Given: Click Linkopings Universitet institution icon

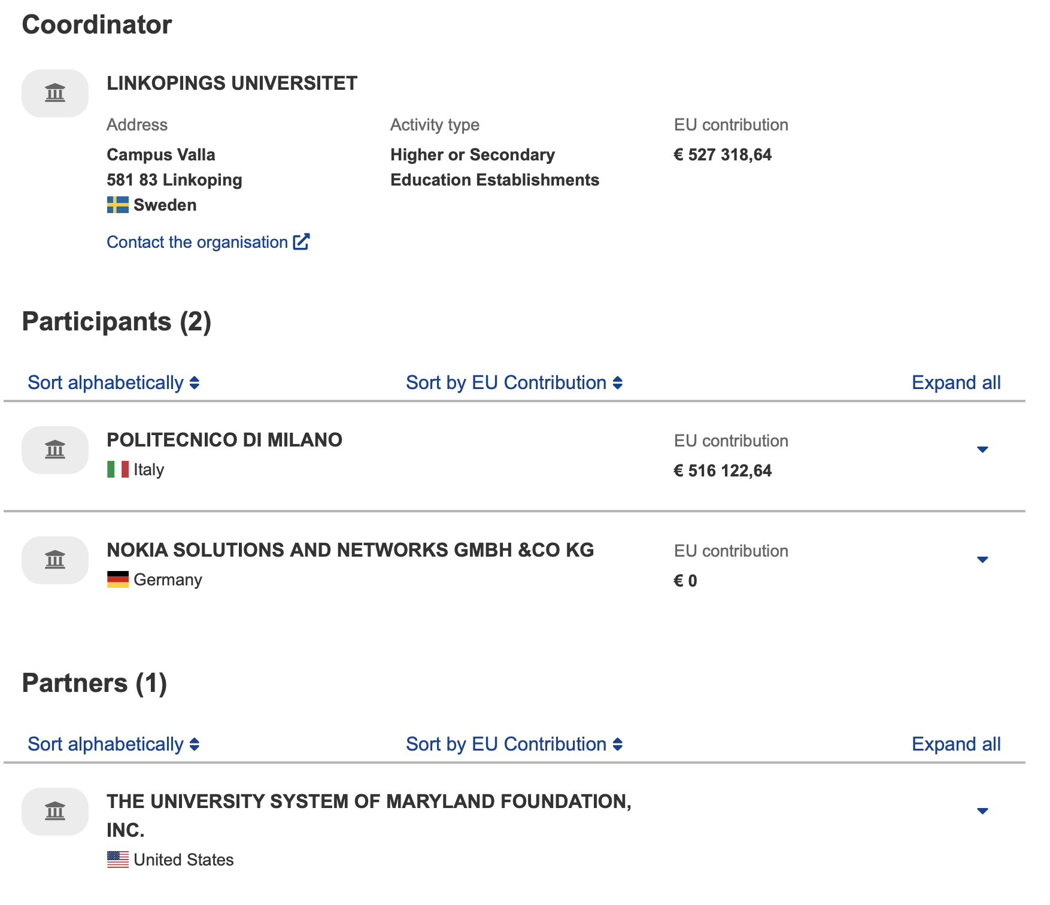Looking at the screenshot, I should (x=55, y=93).
